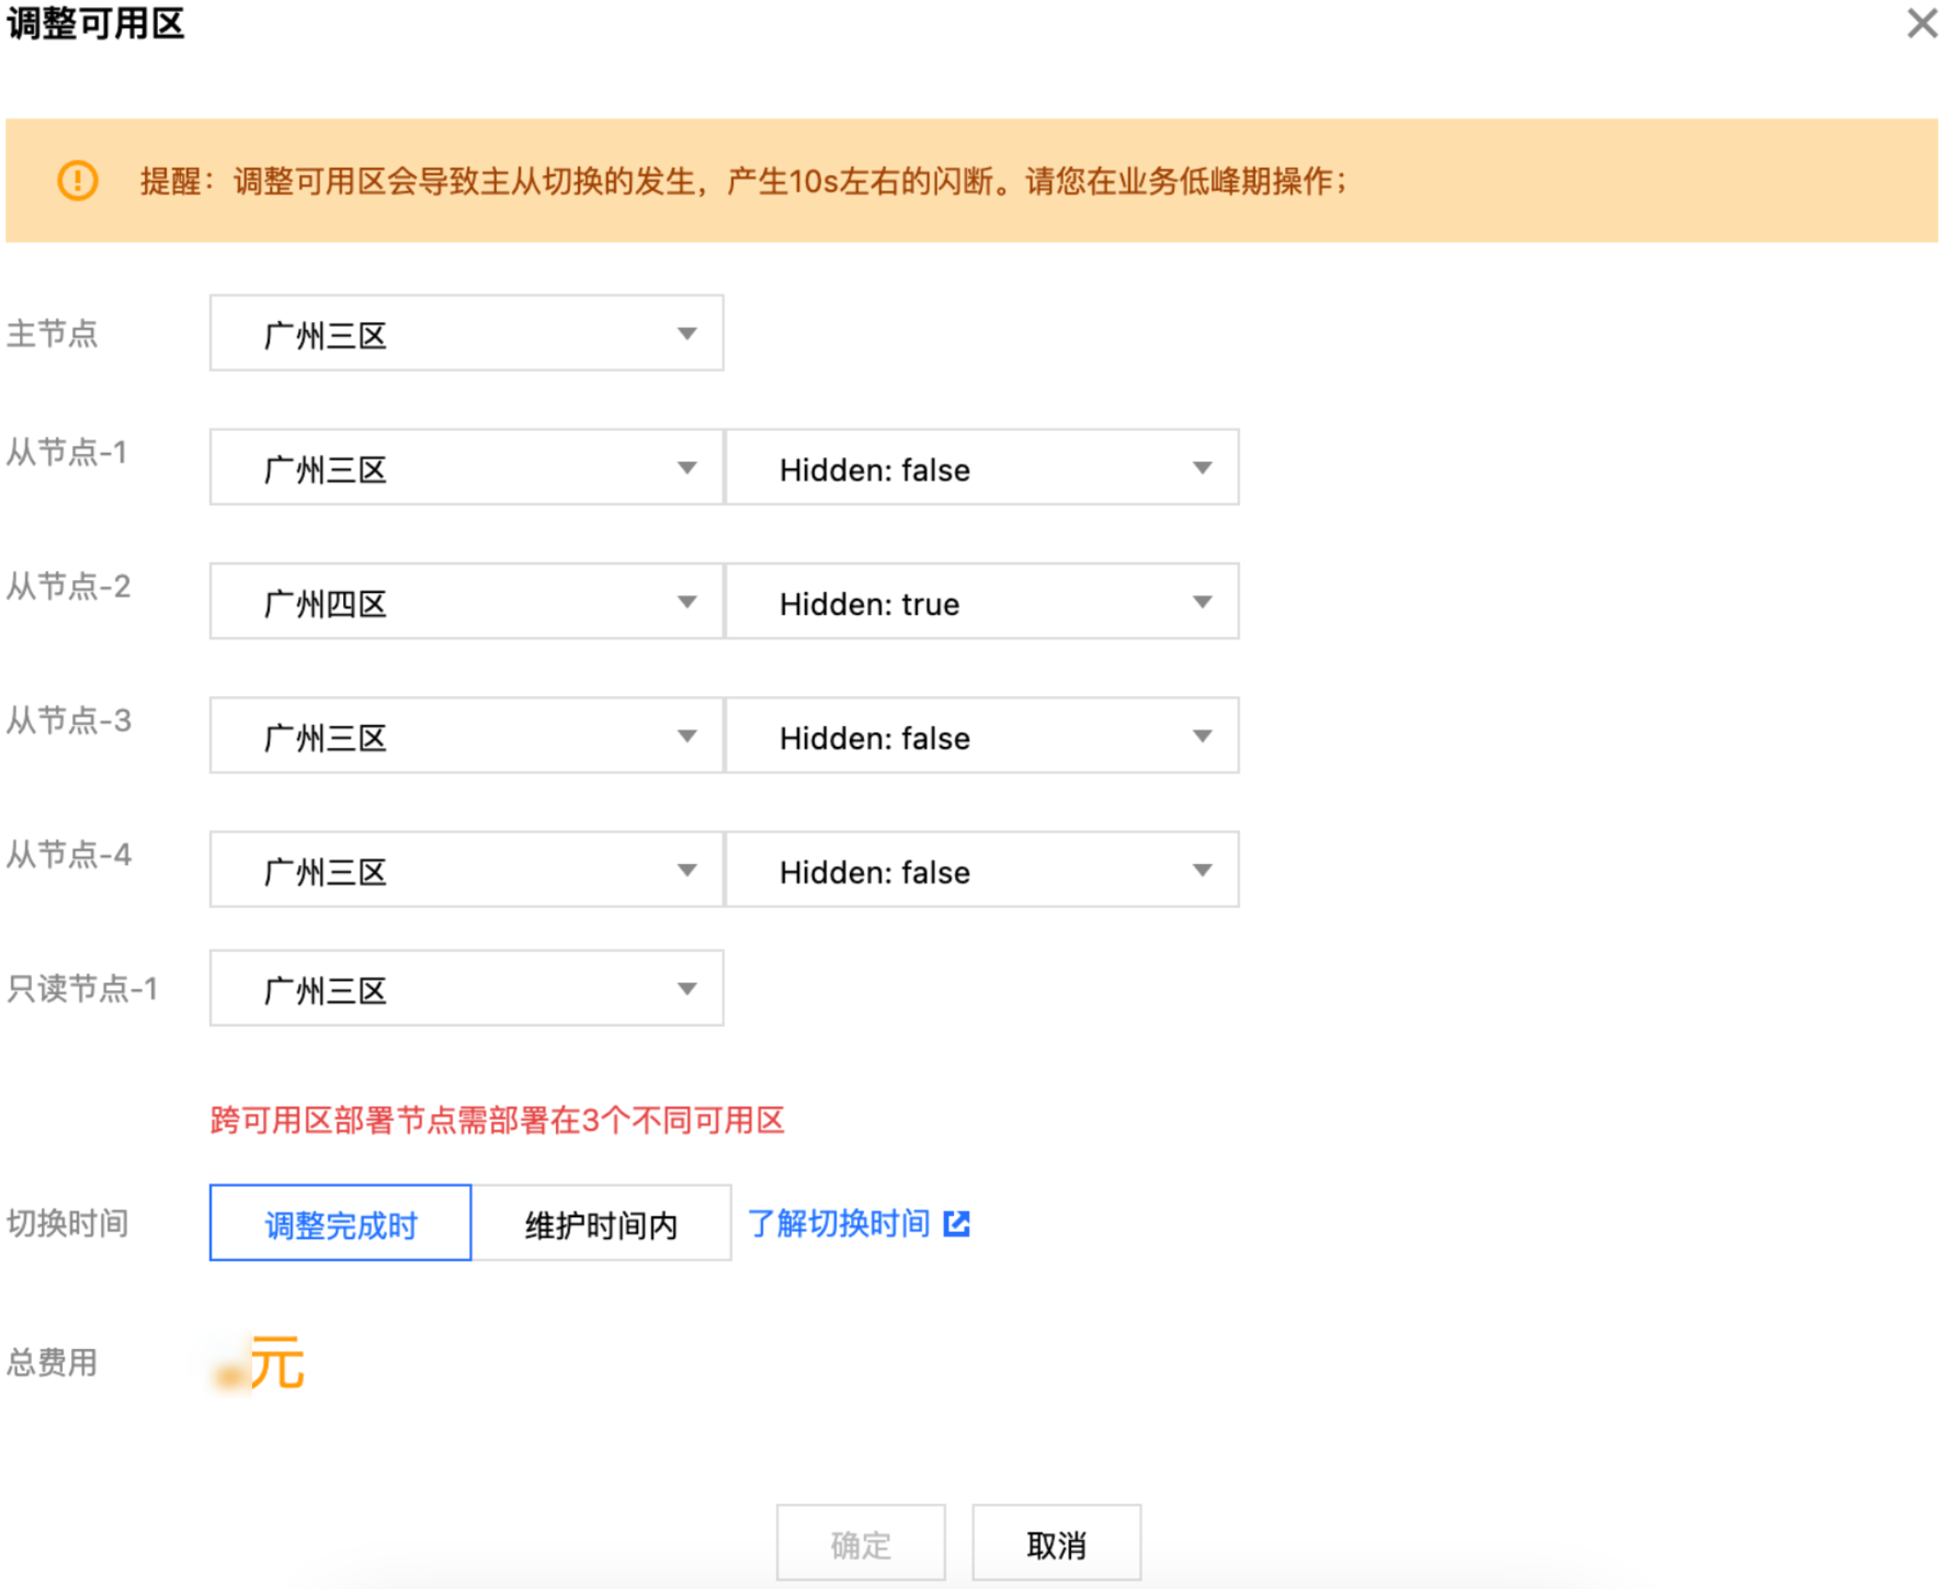The height and width of the screenshot is (1589, 1944).
Task: Click the 只读节点-1 label
Action: coord(83,989)
